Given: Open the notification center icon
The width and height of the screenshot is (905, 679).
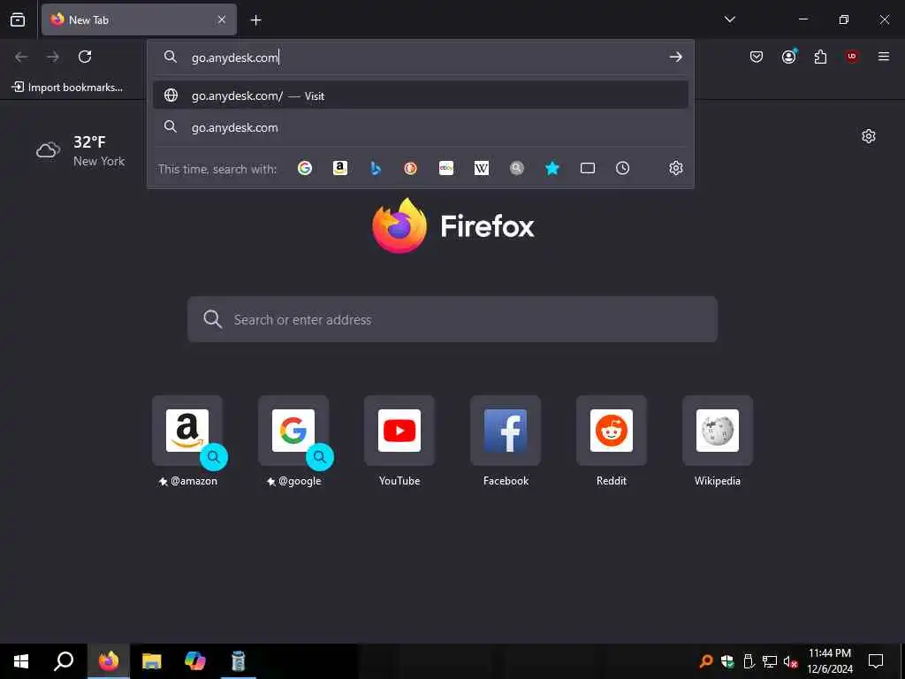Looking at the screenshot, I should (876, 661).
